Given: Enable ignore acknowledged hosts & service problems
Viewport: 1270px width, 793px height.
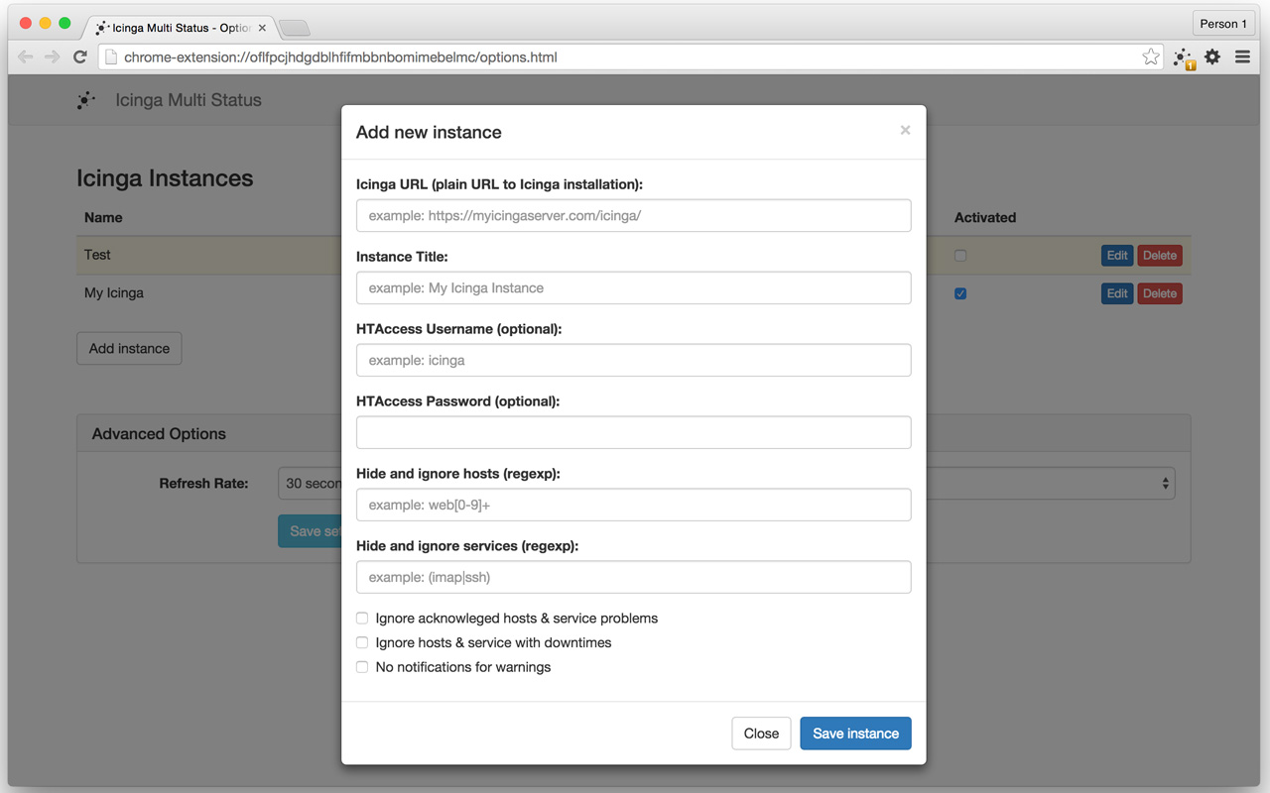Looking at the screenshot, I should [362, 618].
